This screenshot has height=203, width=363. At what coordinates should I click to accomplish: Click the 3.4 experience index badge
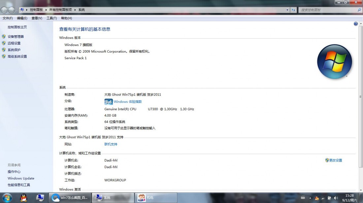click(x=108, y=101)
